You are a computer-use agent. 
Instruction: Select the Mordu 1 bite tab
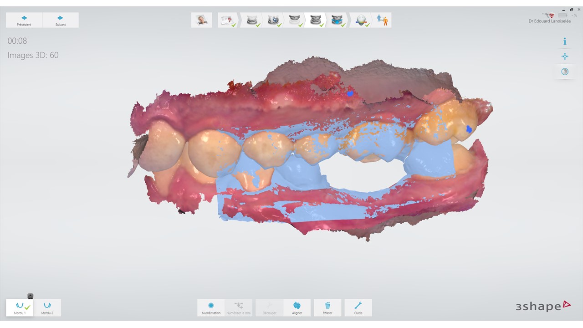point(20,307)
